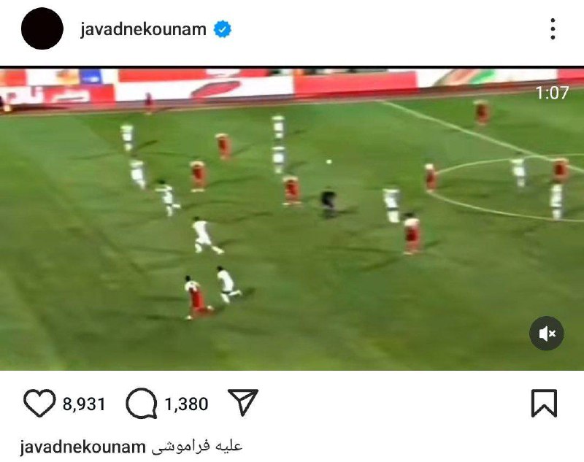The width and height of the screenshot is (584, 462).
Task: Click the red advertising banner above the pitch
Action: click(356, 84)
